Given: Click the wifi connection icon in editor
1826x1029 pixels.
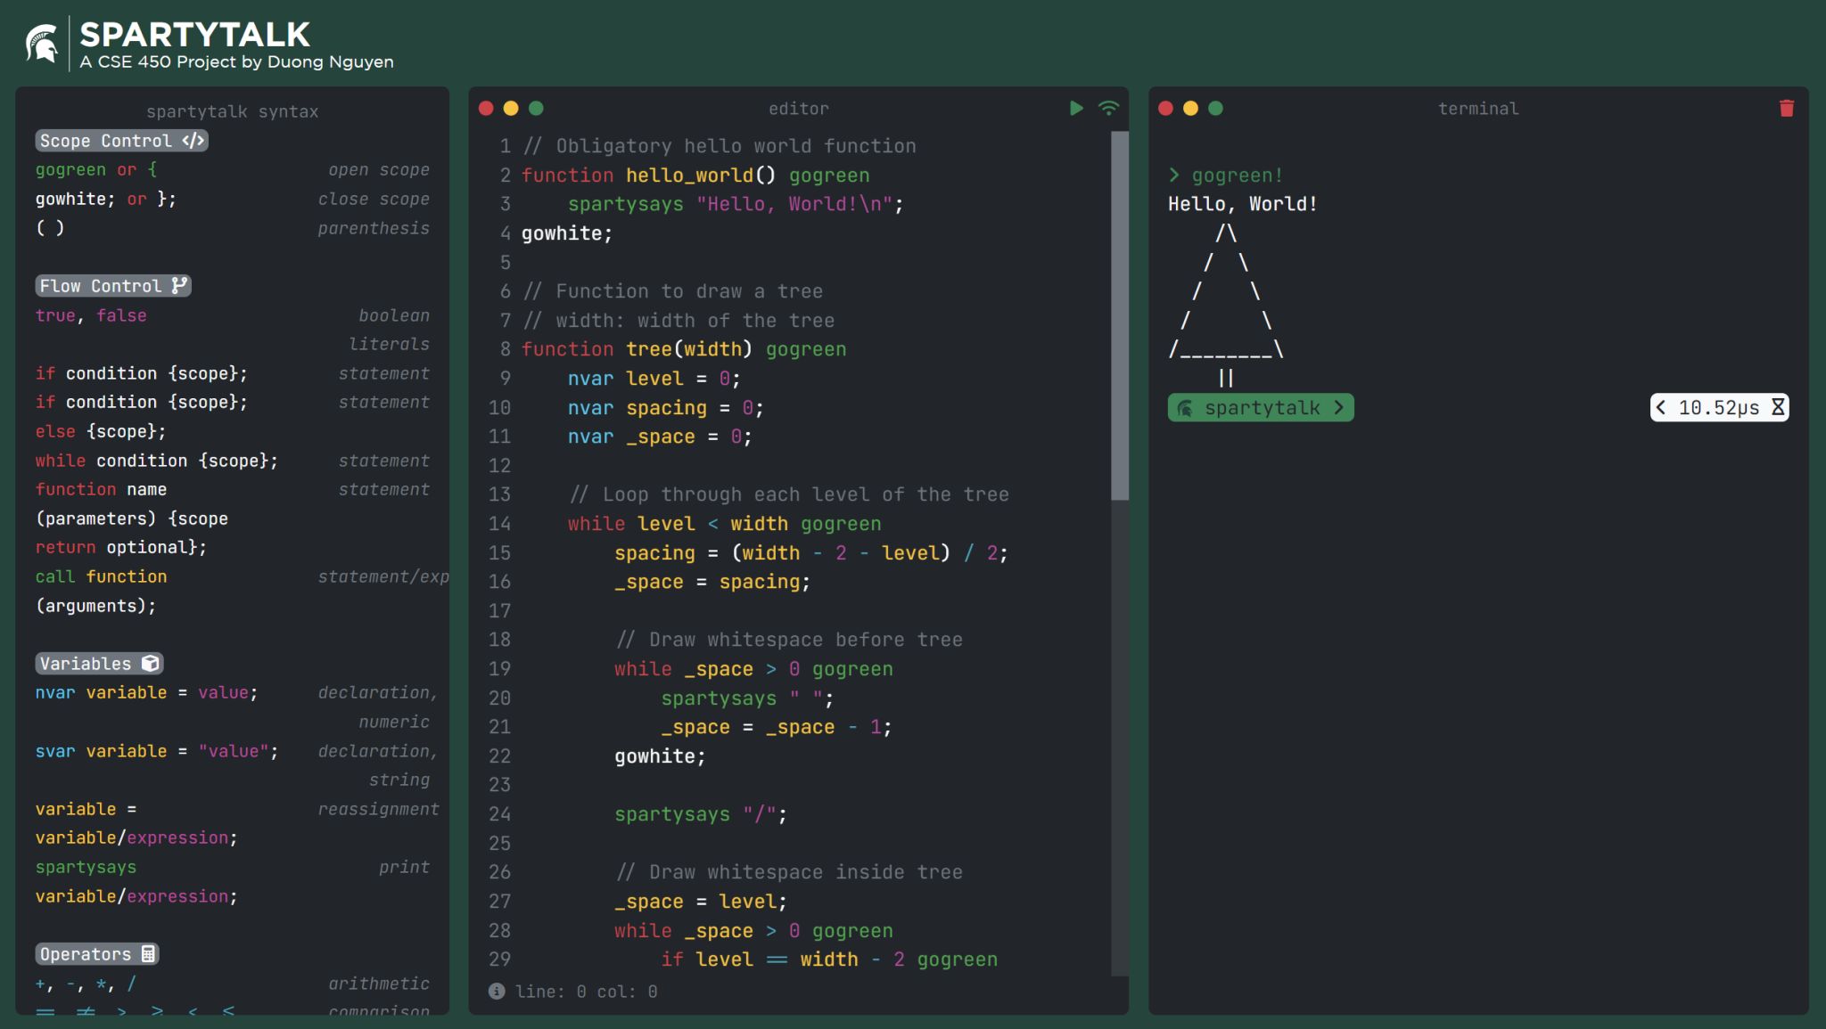Looking at the screenshot, I should pos(1108,108).
